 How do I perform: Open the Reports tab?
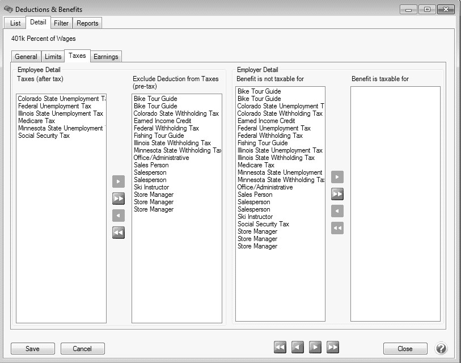(87, 23)
